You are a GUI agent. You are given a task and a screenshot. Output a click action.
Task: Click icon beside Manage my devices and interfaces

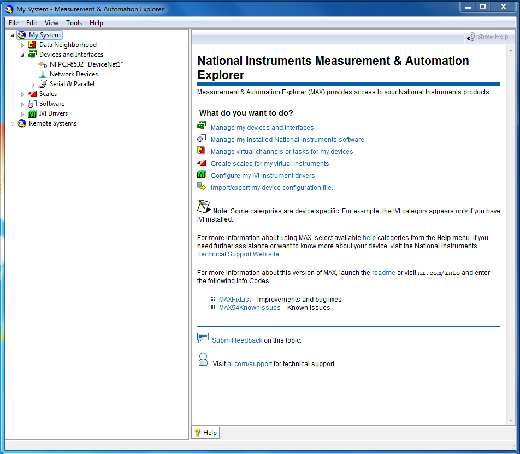(202, 126)
